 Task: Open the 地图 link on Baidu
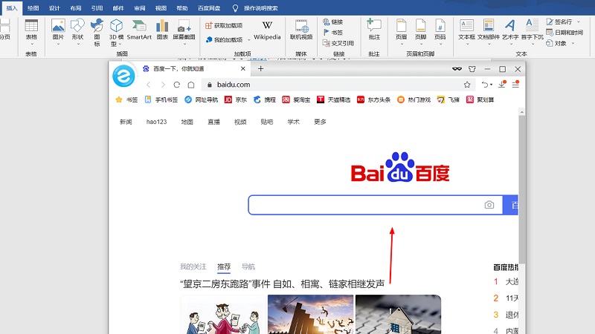(187, 122)
